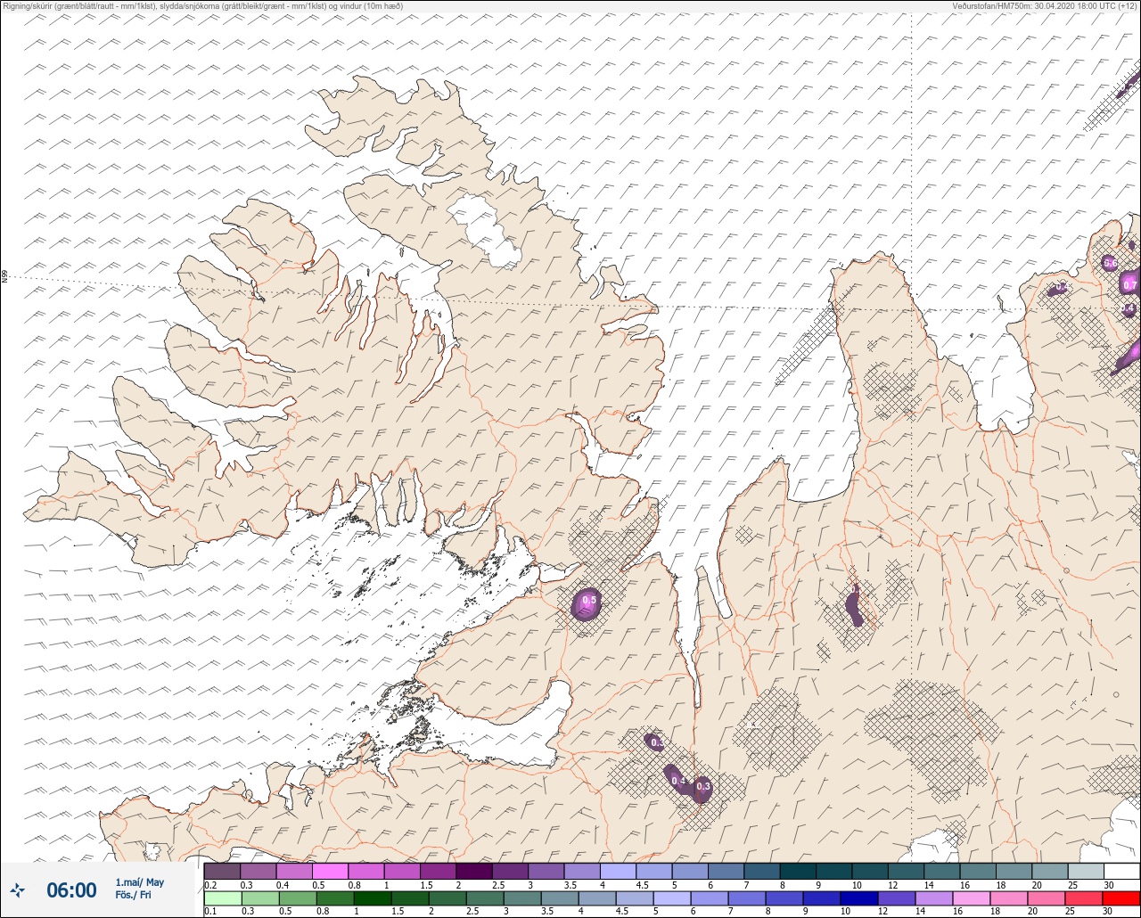Image resolution: width=1141 pixels, height=918 pixels.
Task: Click the 0.5 precipitation value on the map
Action: coord(589,600)
